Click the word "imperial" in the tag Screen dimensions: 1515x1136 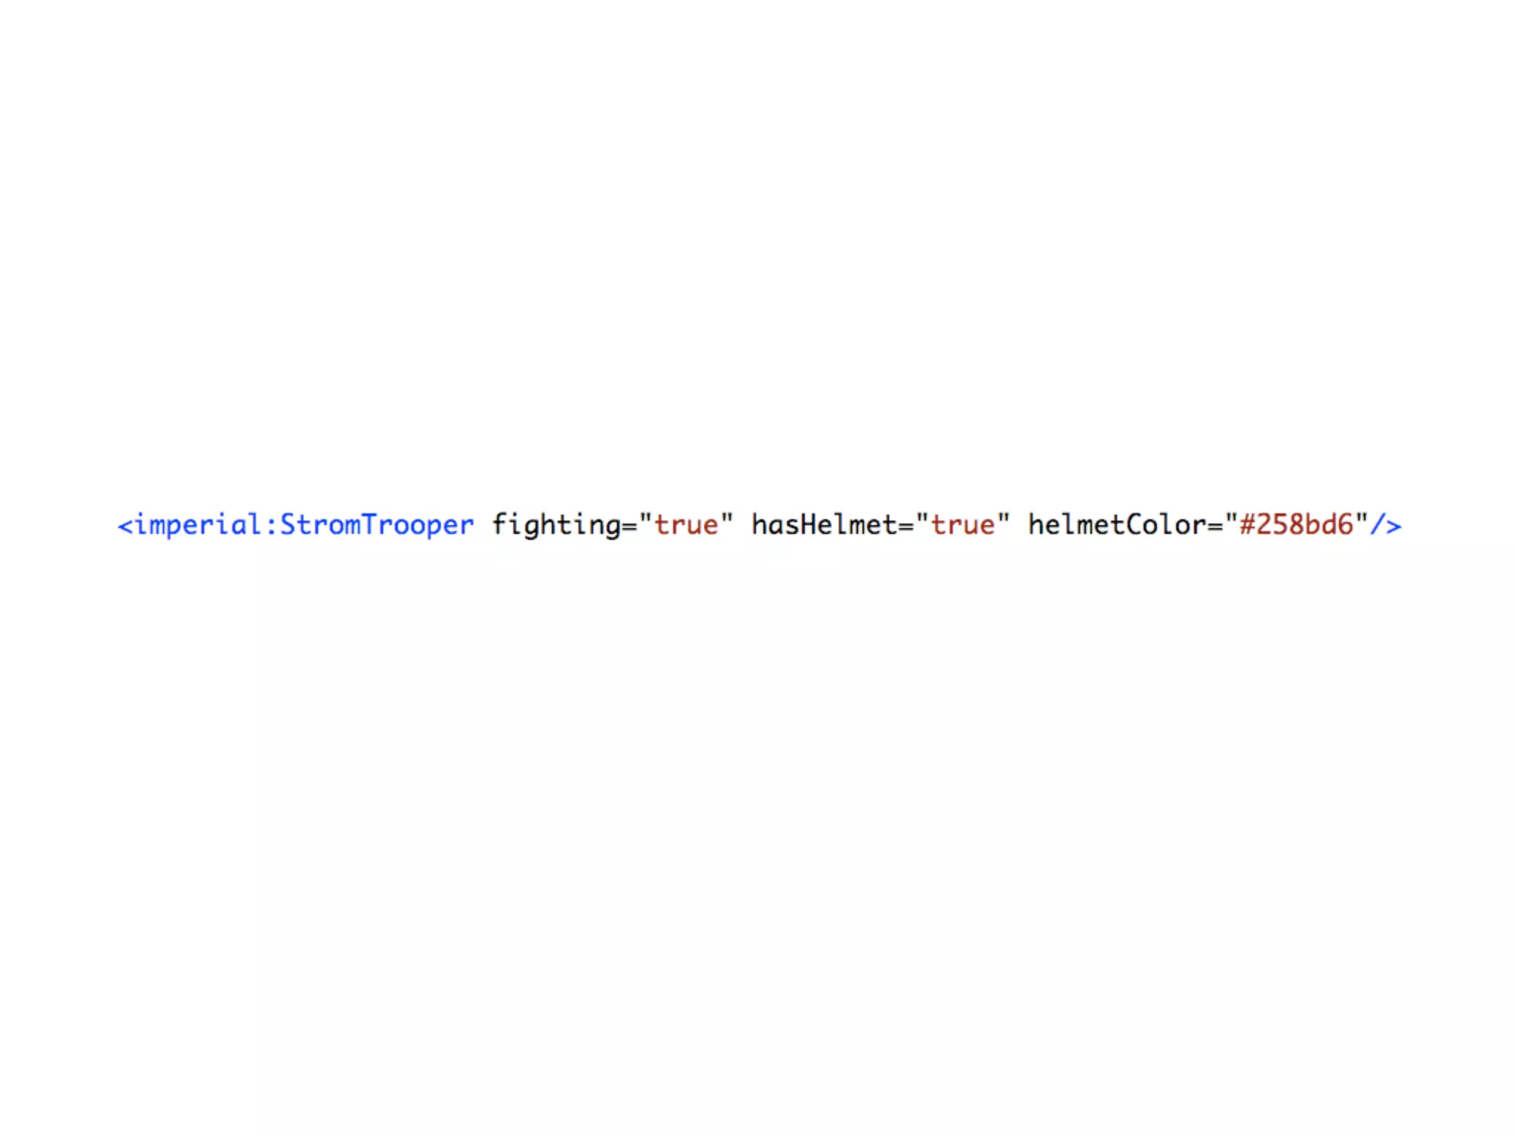click(198, 526)
